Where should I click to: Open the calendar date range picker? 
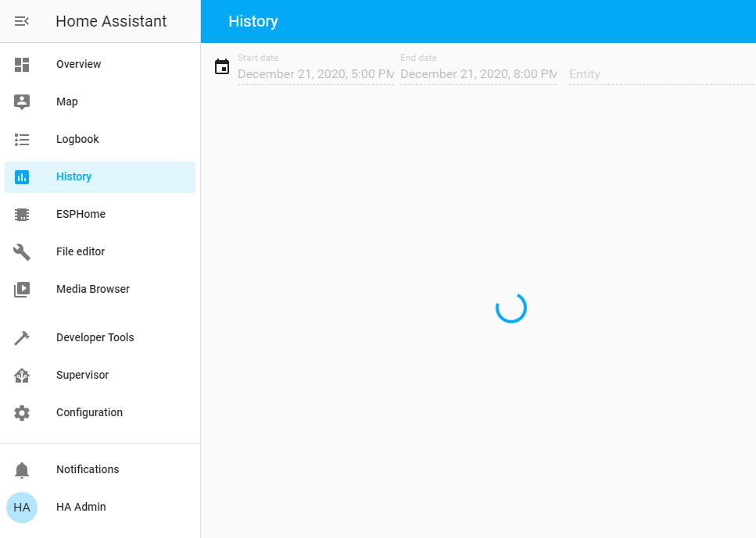coord(222,67)
